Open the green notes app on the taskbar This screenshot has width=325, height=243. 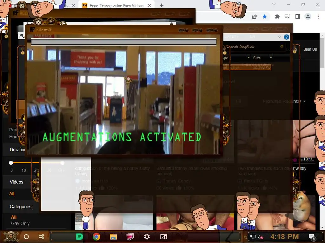(x=79, y=237)
